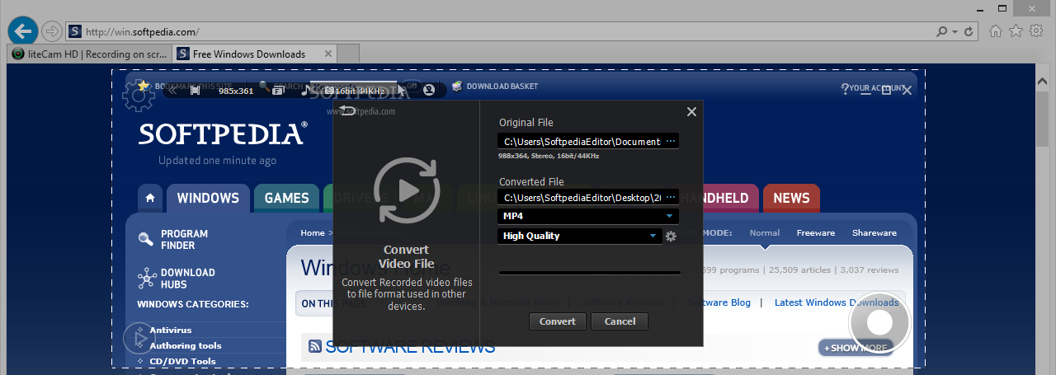This screenshot has height=375, width=1056.
Task: Open CD/DVD Tools category link
Action: point(182,361)
